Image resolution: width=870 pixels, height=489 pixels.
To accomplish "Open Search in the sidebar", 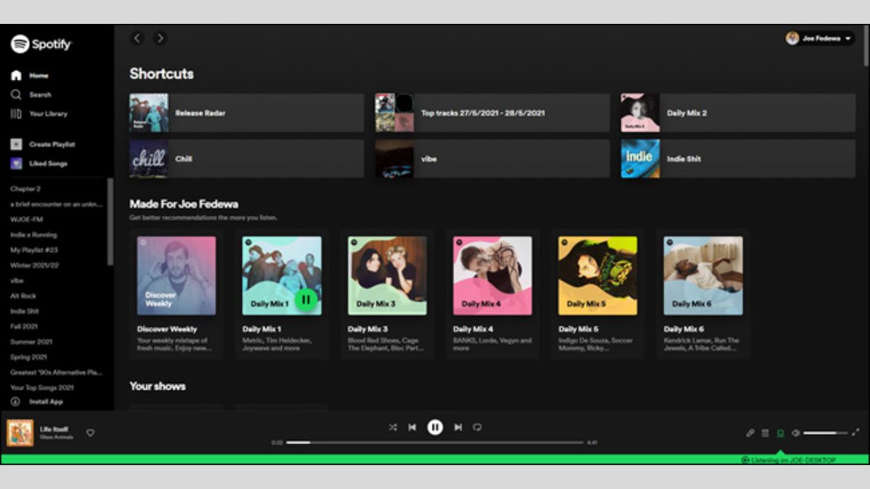I will pyautogui.click(x=40, y=95).
